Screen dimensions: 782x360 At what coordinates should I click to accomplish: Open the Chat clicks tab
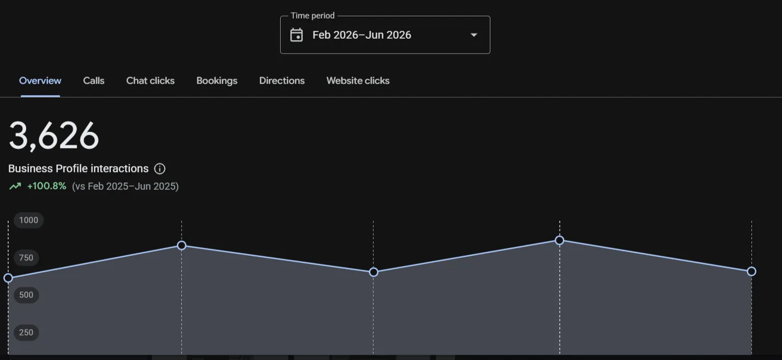150,80
